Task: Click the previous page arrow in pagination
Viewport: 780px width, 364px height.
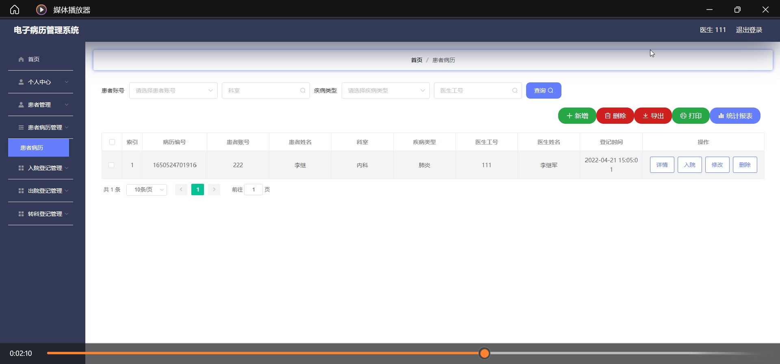Action: click(181, 190)
